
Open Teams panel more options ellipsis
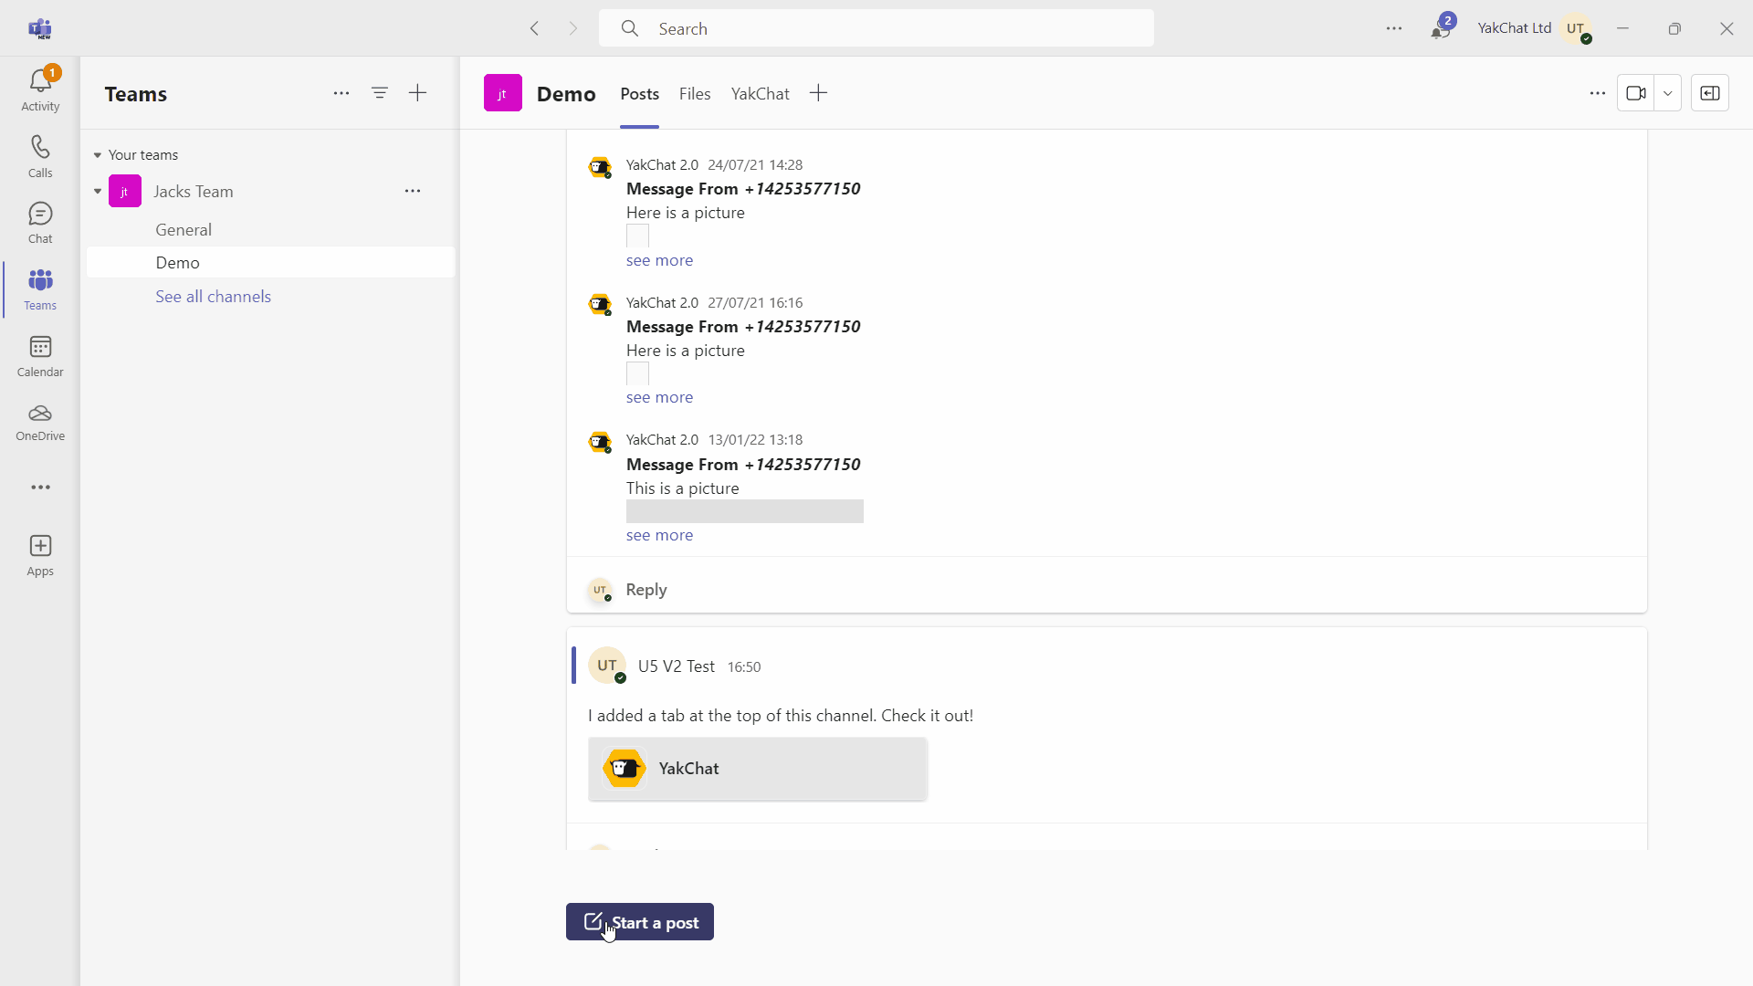tap(341, 93)
